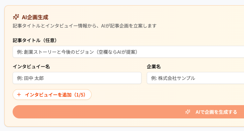Click the 例: 田中 太郎 placeholder text
244x131 pixels.
[x=30, y=78]
